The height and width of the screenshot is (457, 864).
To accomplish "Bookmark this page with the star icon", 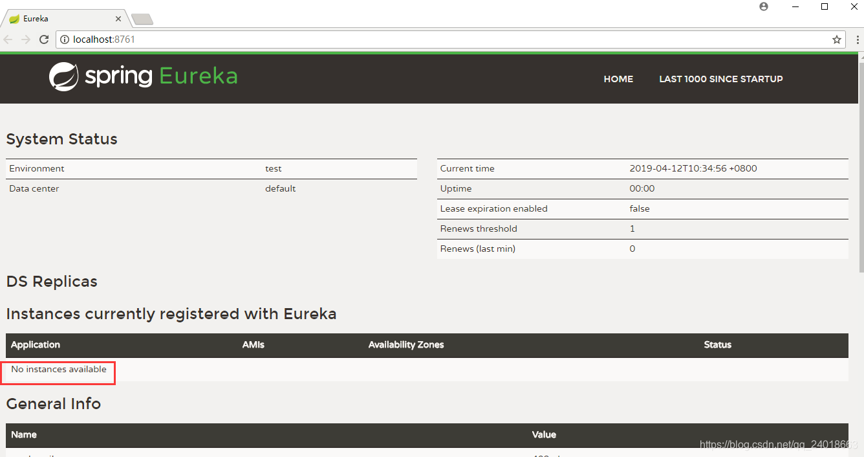I will click(x=837, y=39).
